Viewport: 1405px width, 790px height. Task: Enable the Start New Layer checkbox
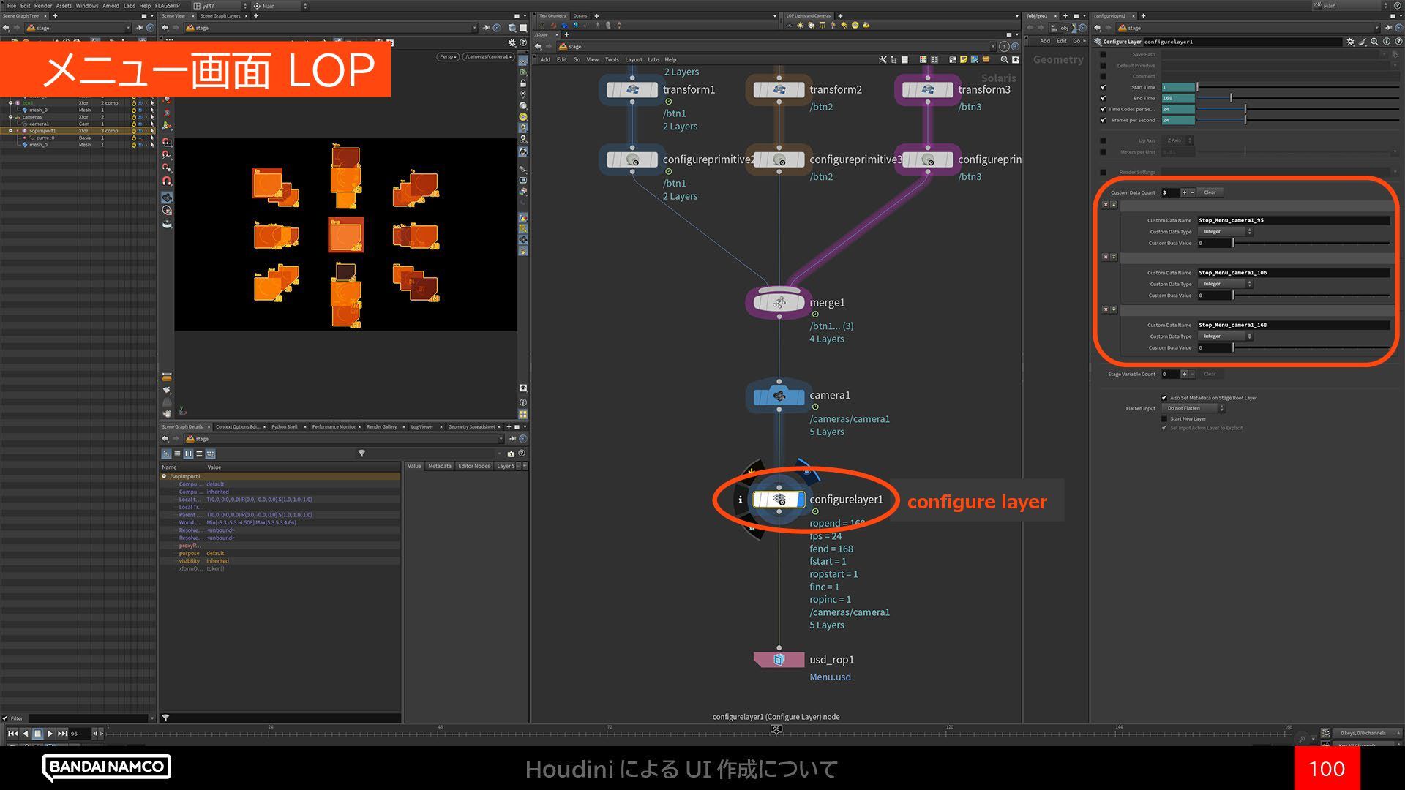pyautogui.click(x=1164, y=419)
